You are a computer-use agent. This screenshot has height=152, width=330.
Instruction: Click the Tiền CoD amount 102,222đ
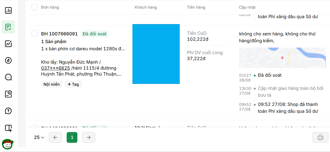(198, 39)
